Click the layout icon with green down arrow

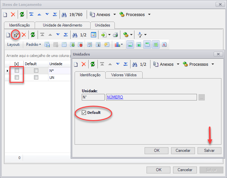(72, 44)
